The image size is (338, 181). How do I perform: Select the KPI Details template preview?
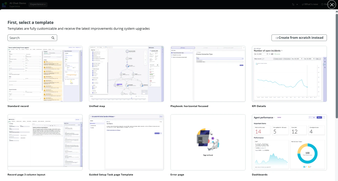[x=289, y=74]
